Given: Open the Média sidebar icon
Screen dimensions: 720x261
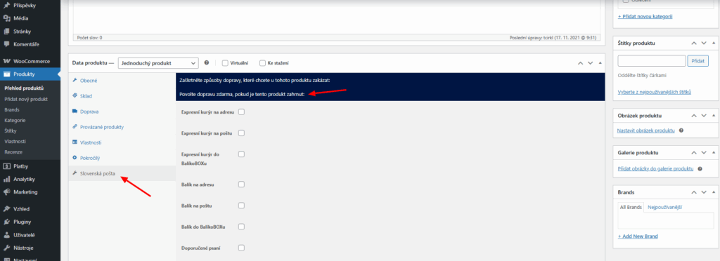Looking at the screenshot, I should 6,19.
